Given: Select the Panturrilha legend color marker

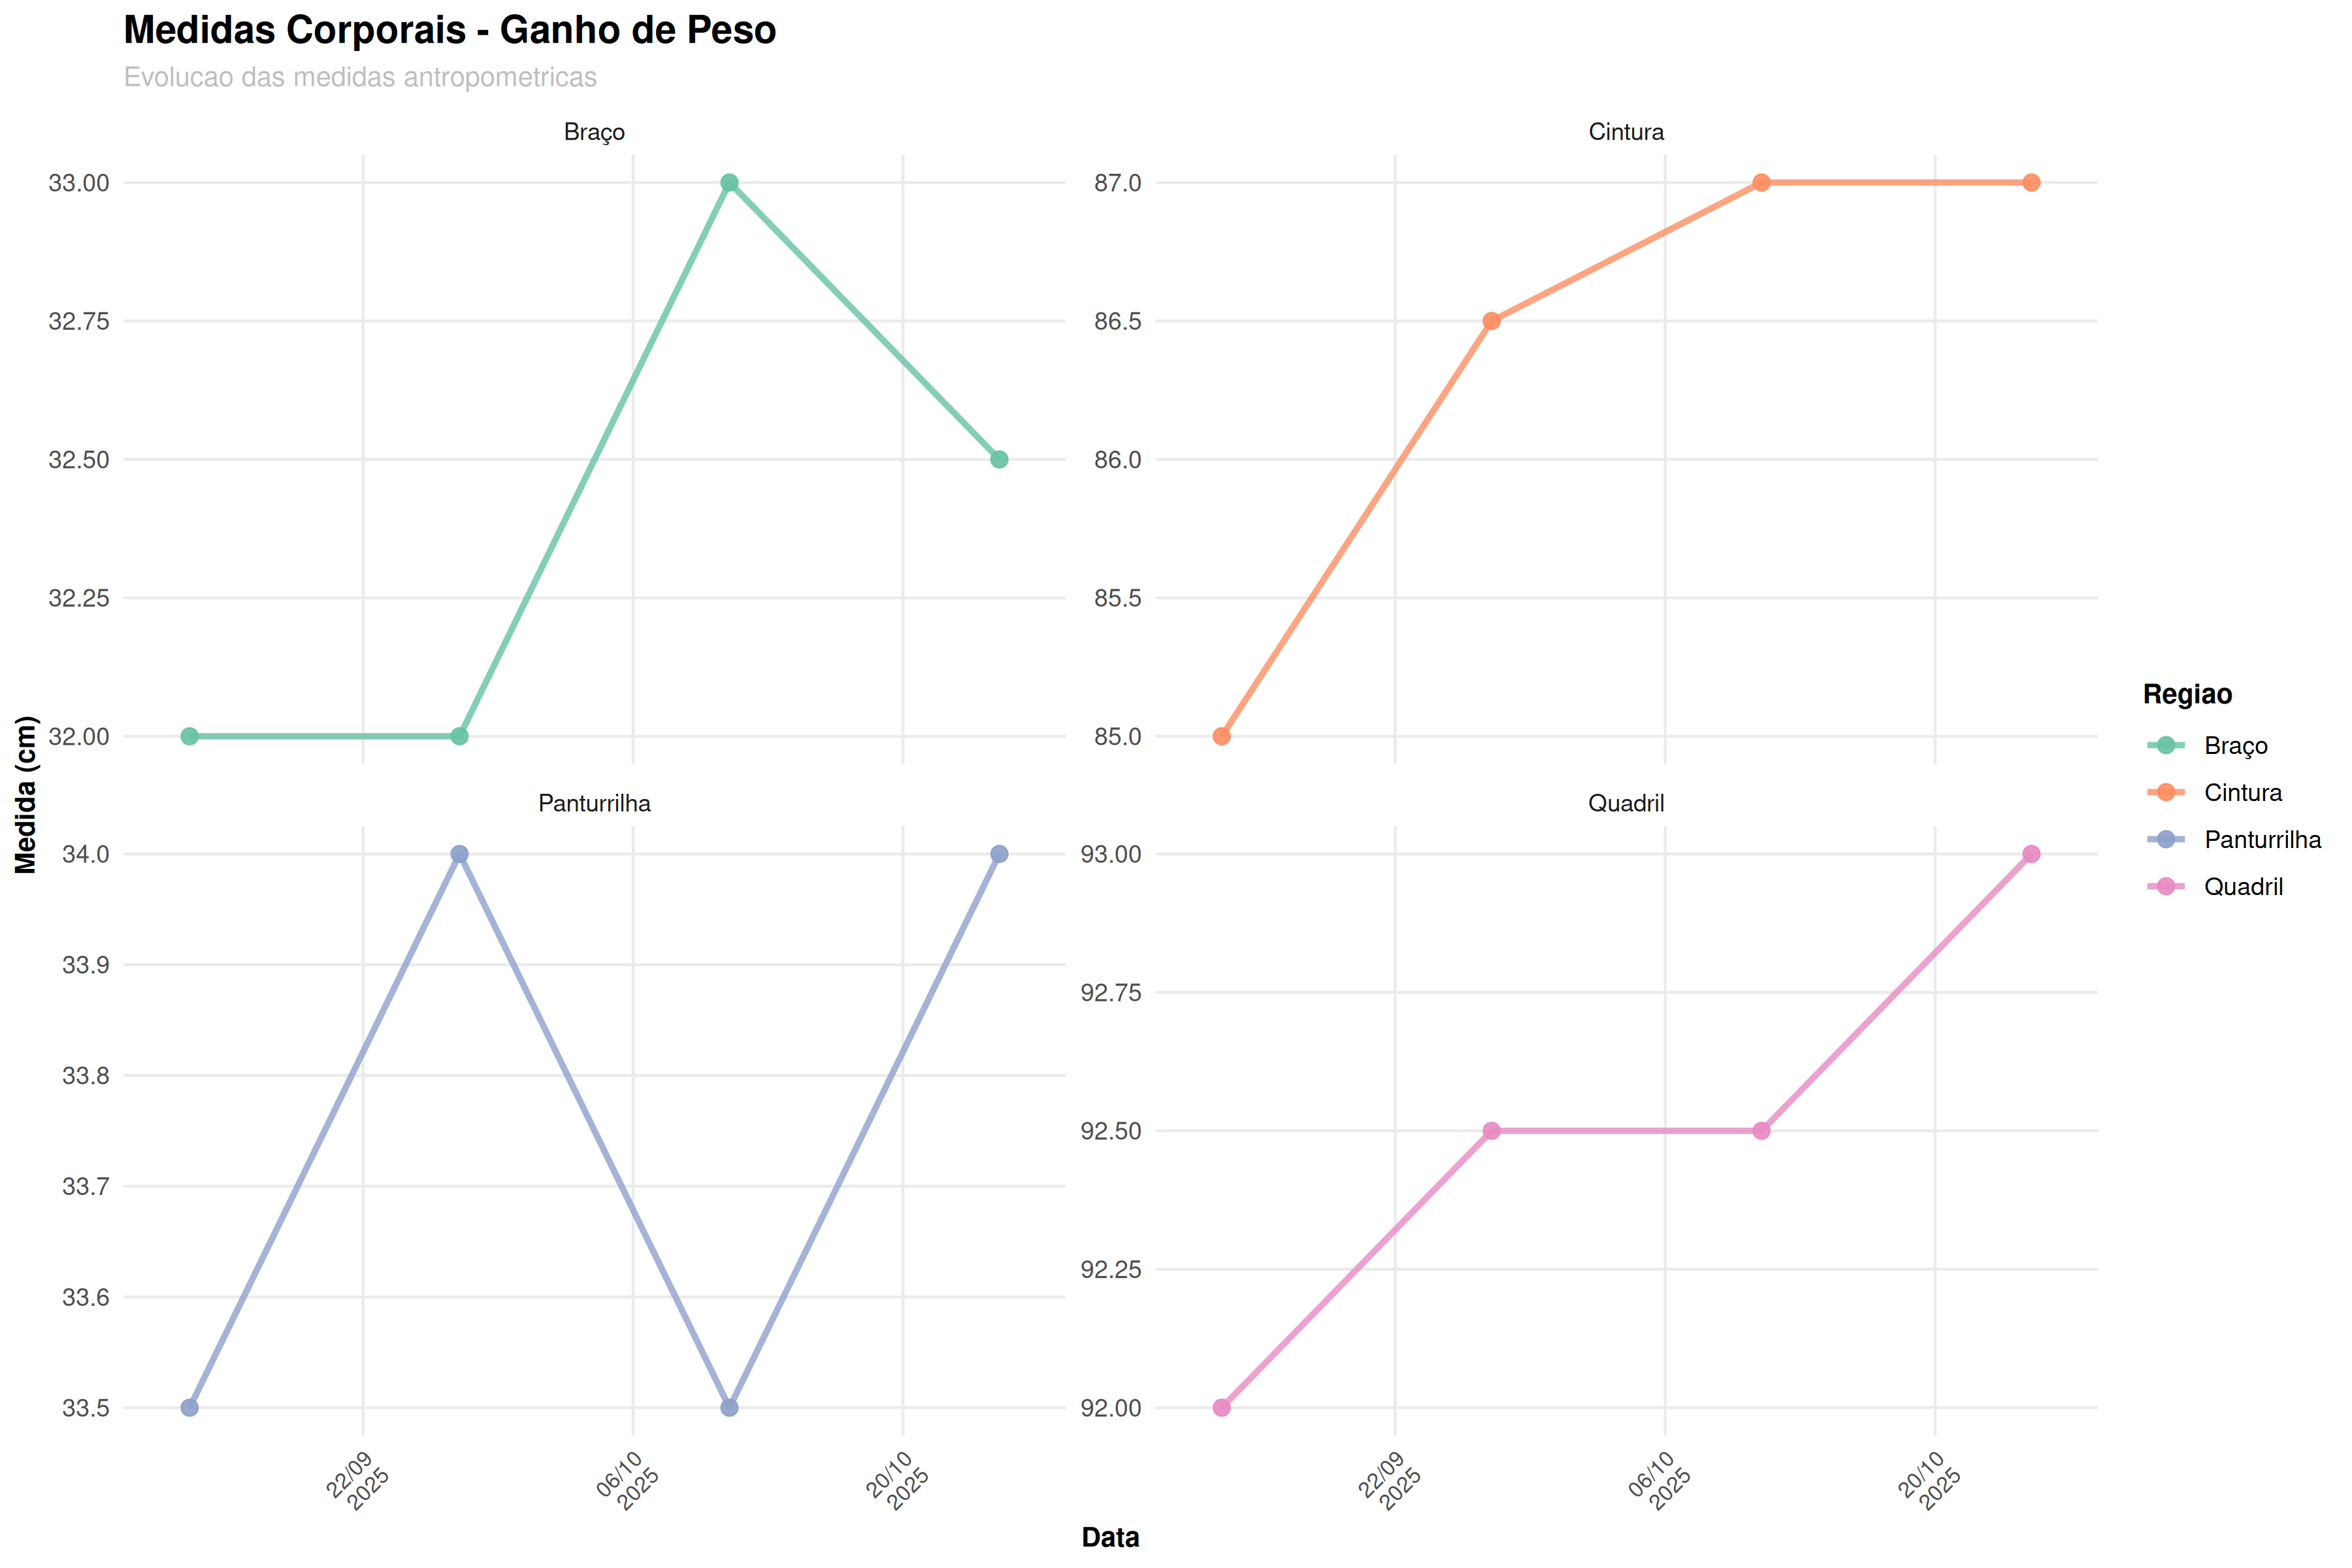Looking at the screenshot, I should (x=2165, y=839).
